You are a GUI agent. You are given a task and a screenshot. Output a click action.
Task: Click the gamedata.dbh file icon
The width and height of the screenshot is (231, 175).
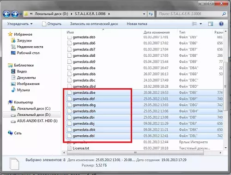pyautogui.click(x=69, y=111)
